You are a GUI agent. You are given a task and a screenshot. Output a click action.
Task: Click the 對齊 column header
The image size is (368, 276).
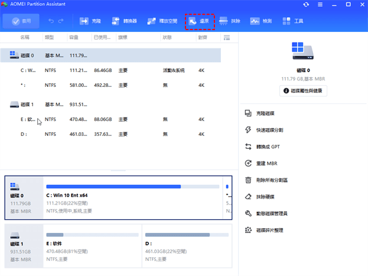[x=203, y=37]
